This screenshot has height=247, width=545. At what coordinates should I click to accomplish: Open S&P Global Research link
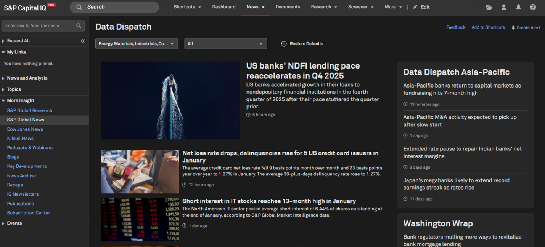pyautogui.click(x=29, y=110)
